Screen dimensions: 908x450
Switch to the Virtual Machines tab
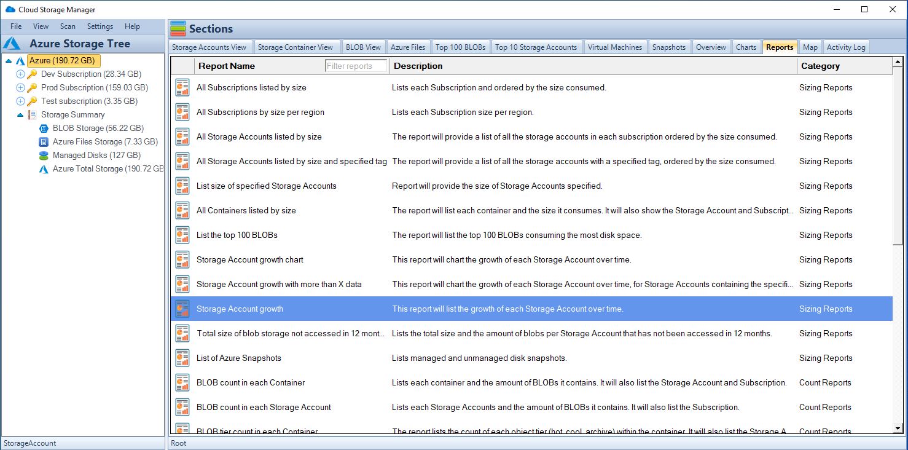point(615,47)
